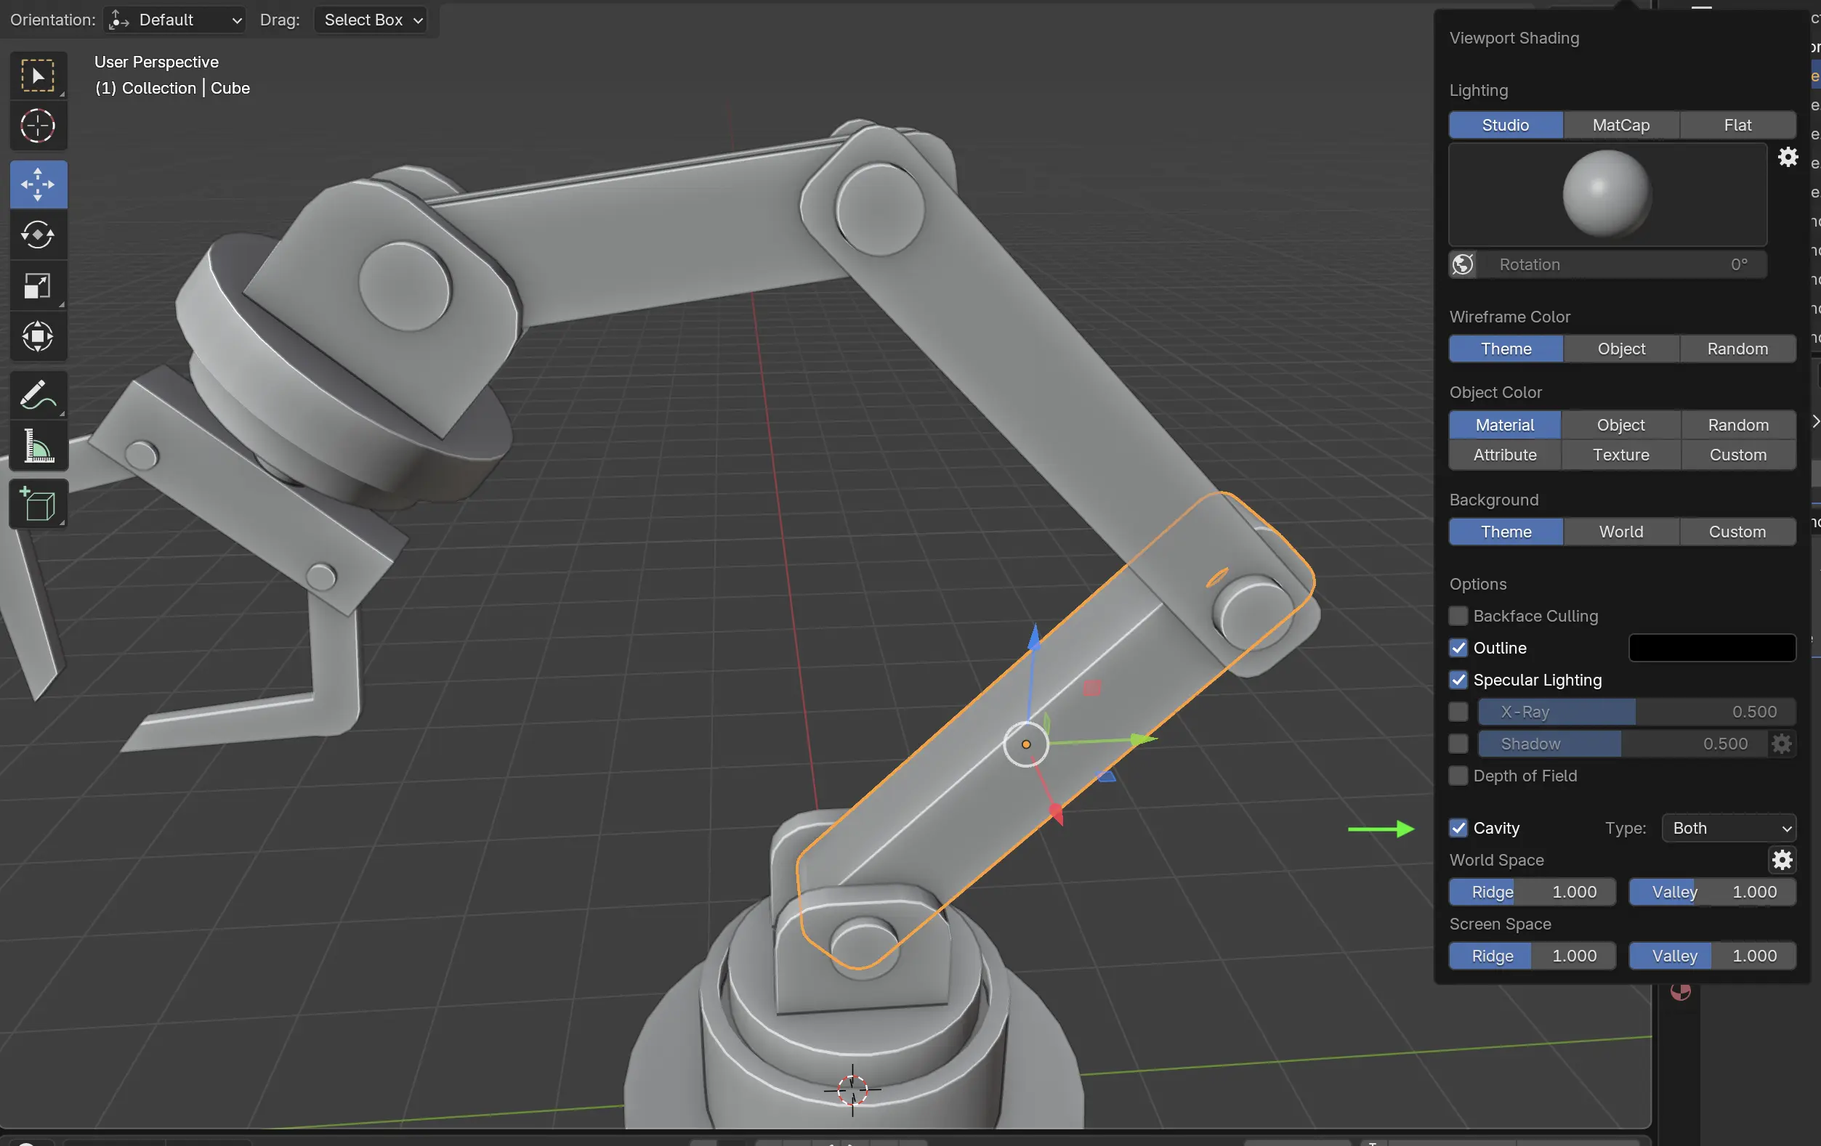The image size is (1821, 1146).
Task: Switch lighting to MatCap
Action: (1620, 125)
